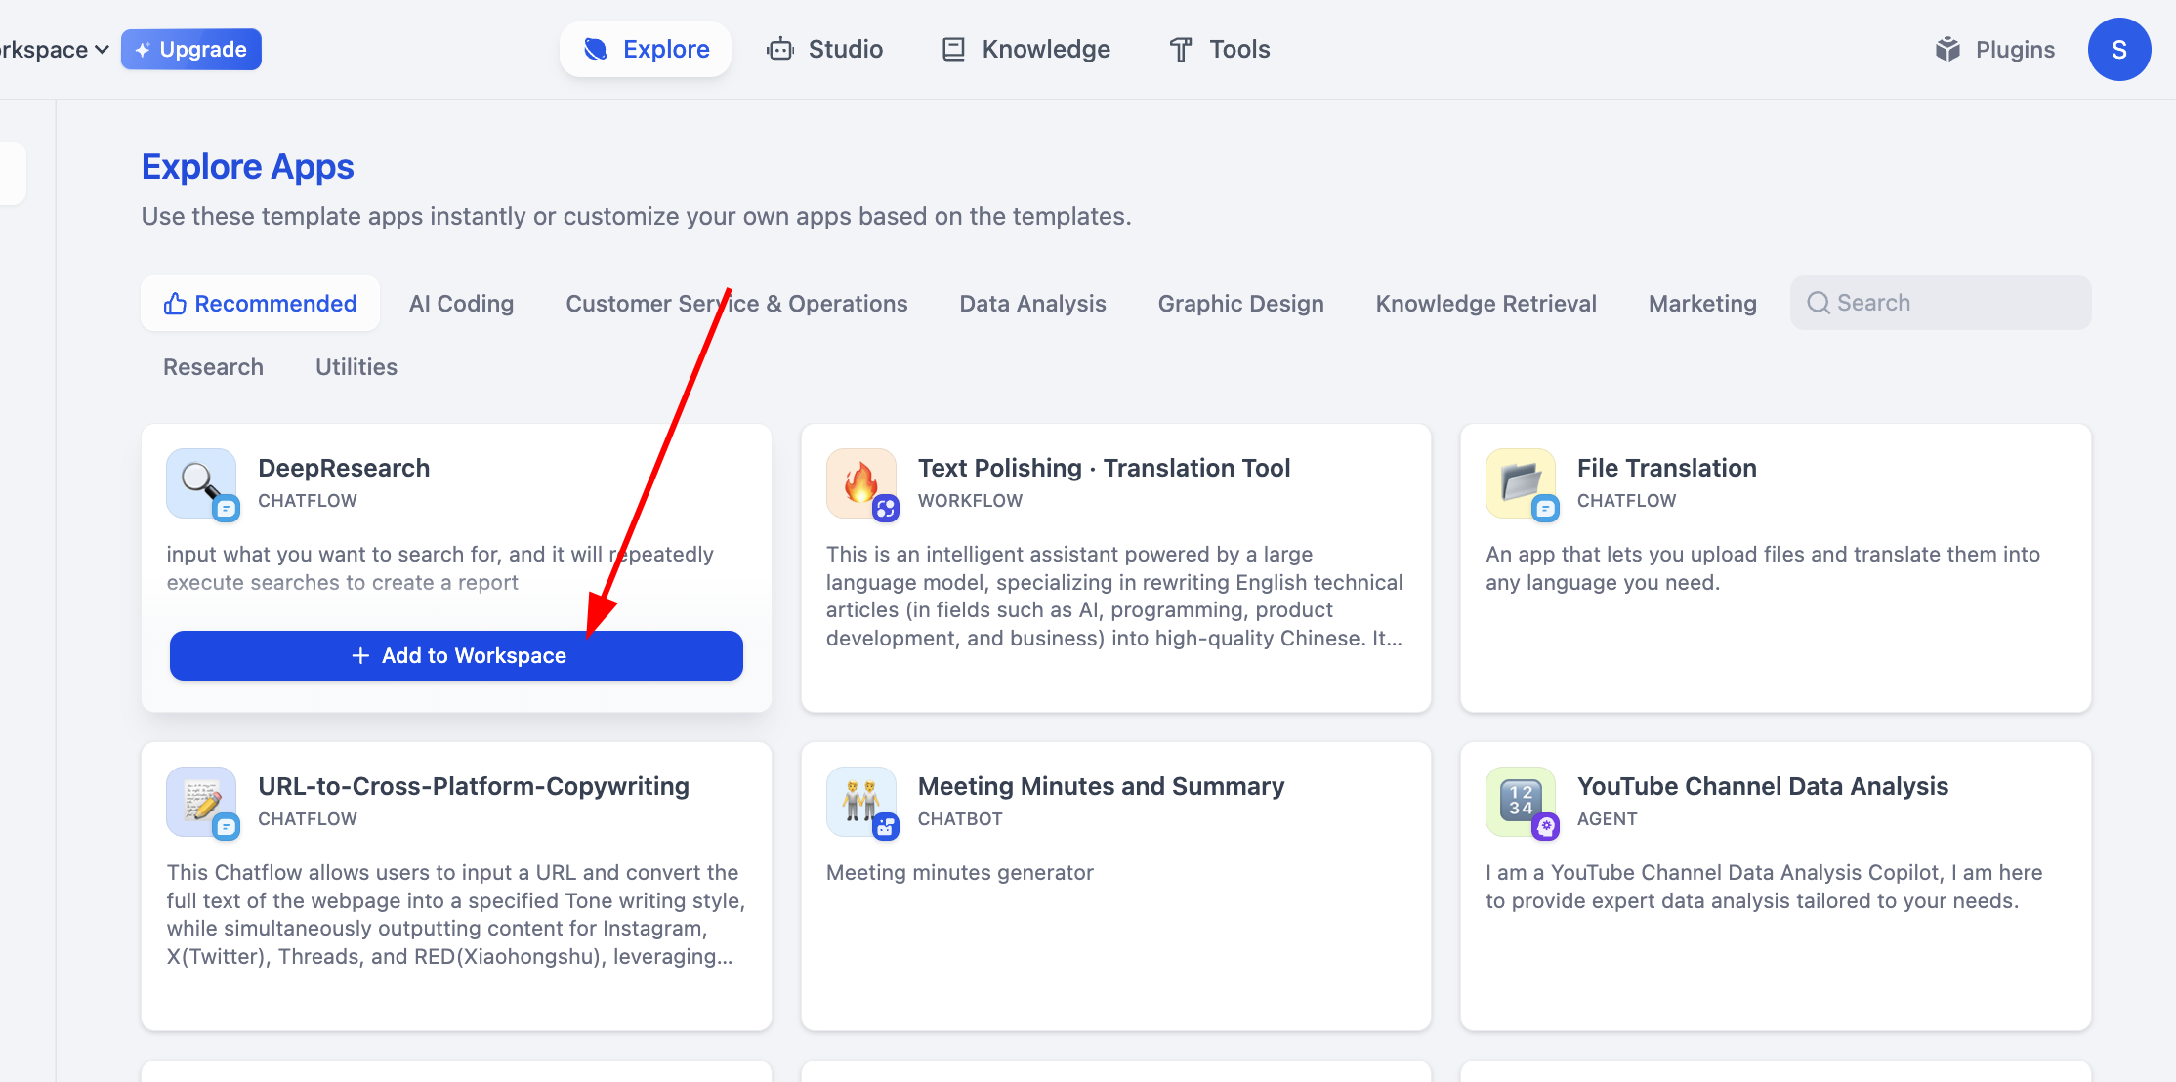Select the Utilities category filter
Image resolution: width=2176 pixels, height=1082 pixels.
tap(356, 367)
